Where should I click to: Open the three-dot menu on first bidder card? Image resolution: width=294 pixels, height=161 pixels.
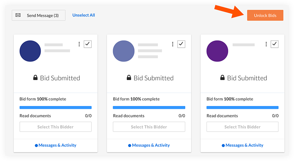tap(79, 44)
